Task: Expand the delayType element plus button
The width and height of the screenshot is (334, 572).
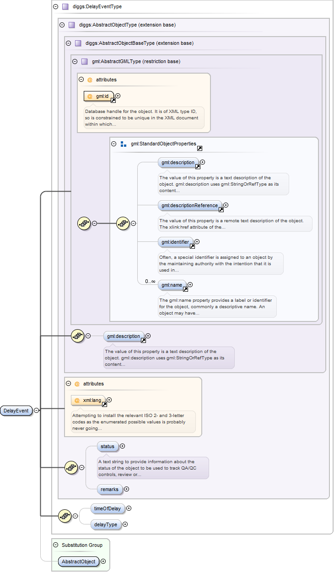Action: pyautogui.click(x=125, y=524)
